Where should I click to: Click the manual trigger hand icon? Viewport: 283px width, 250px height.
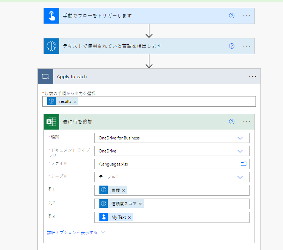pos(51,16)
